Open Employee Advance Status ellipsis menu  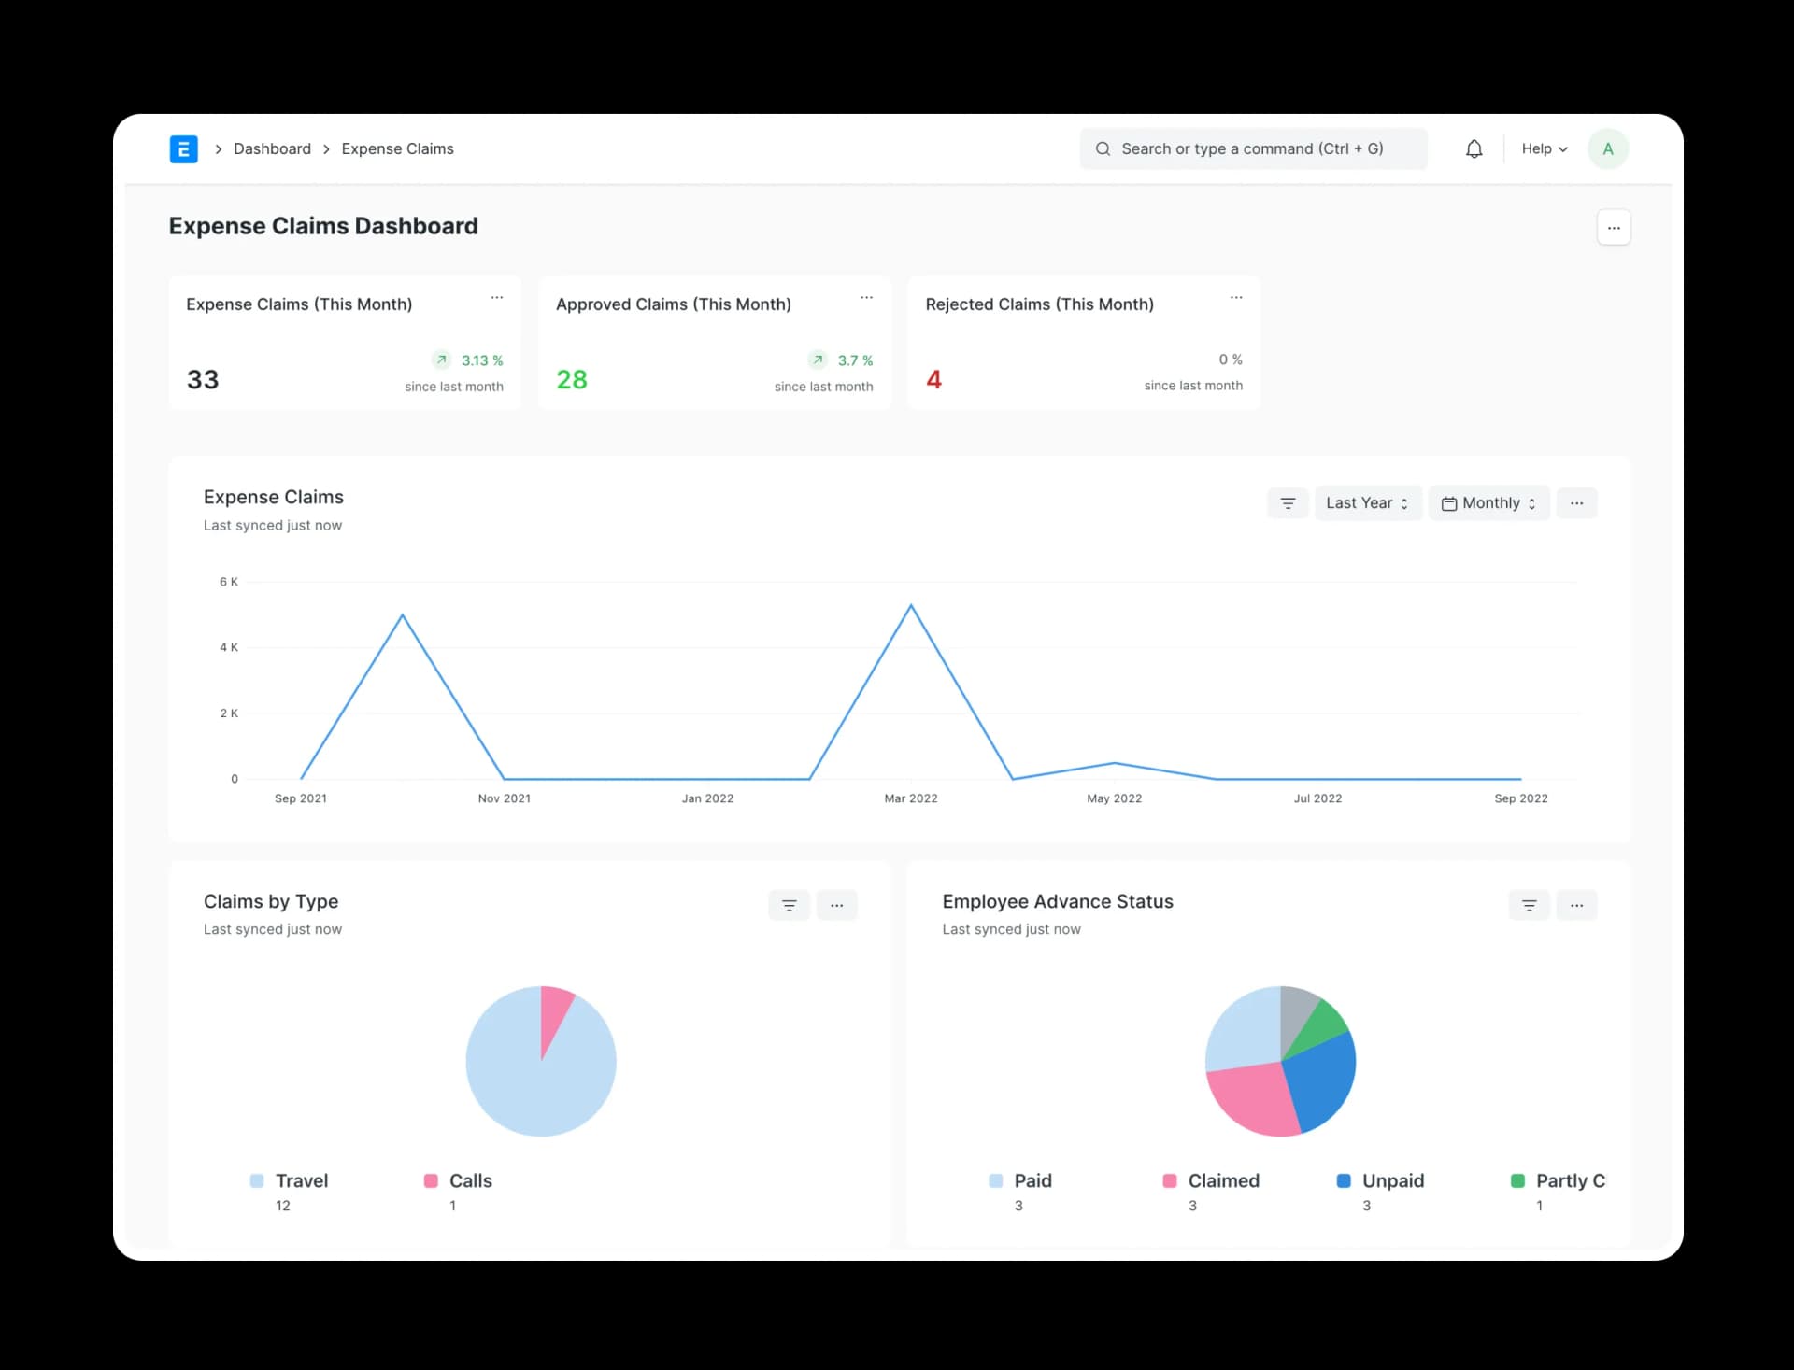pos(1576,905)
